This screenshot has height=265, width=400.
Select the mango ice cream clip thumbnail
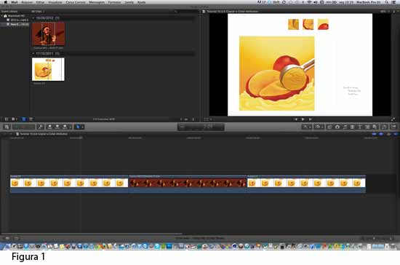pyautogui.click(x=48, y=69)
